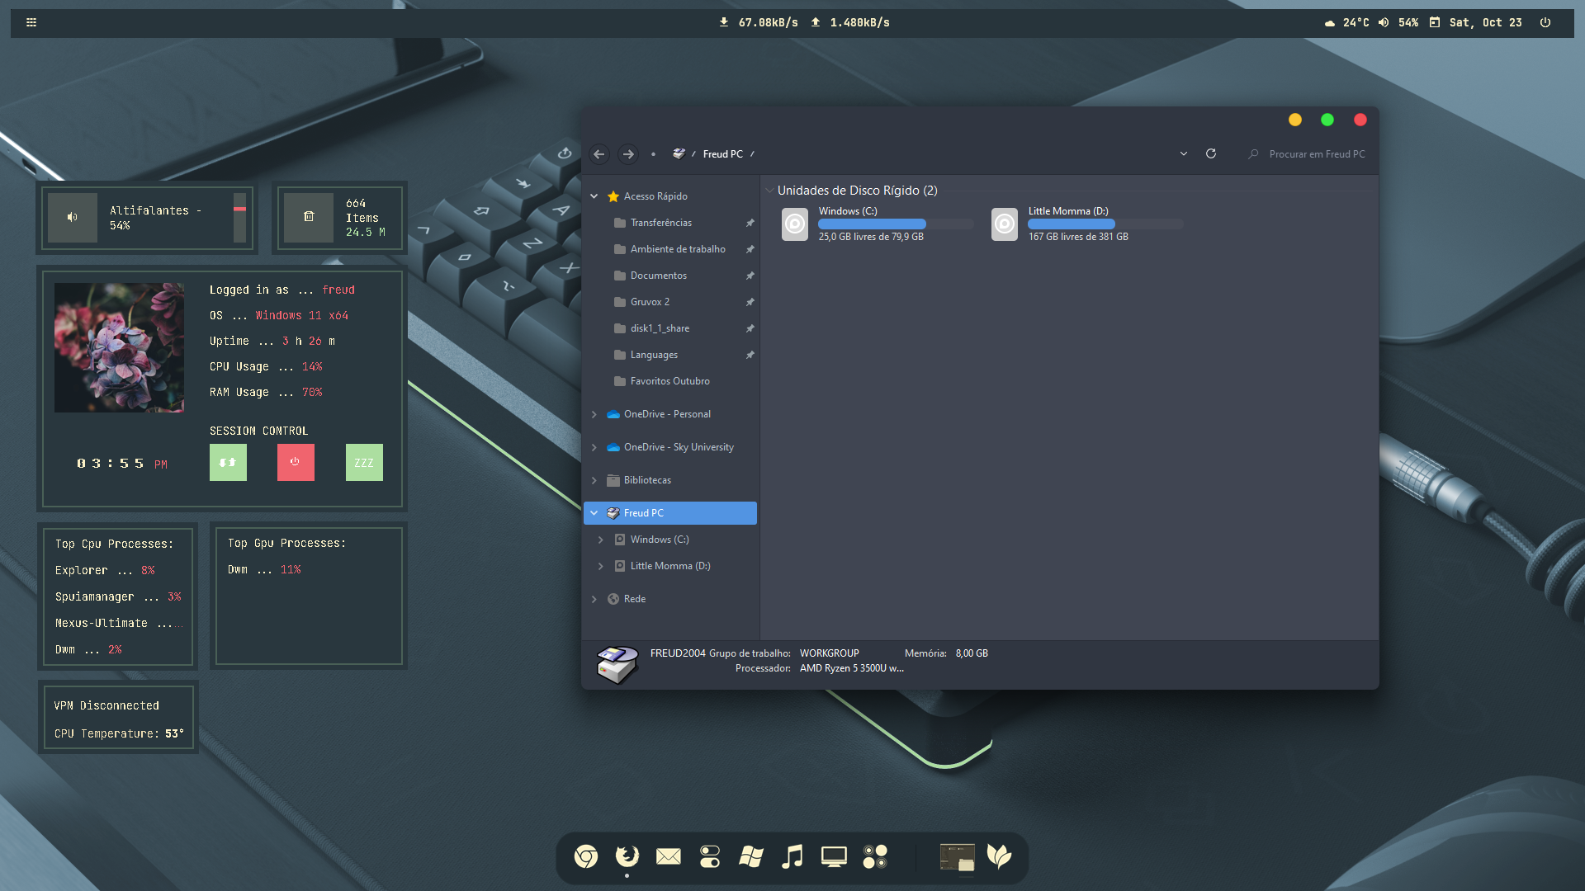The height and width of the screenshot is (891, 1585).
Task: Click the red shutdown session button
Action: coord(296,462)
